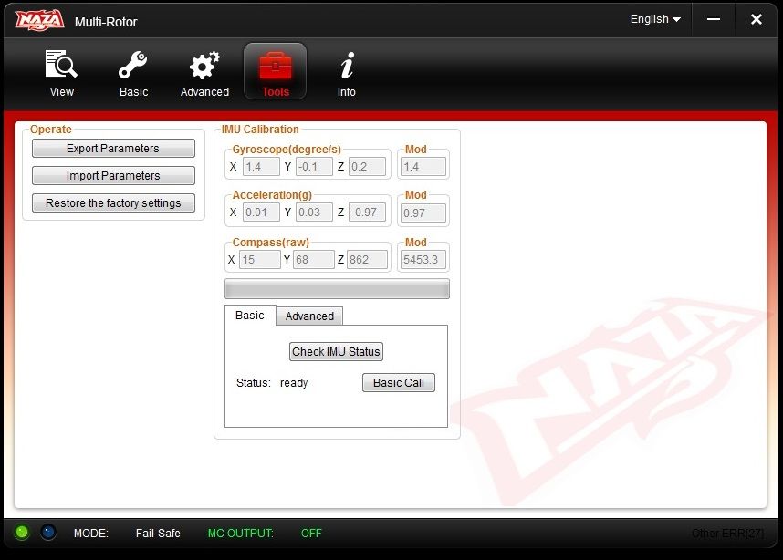This screenshot has width=783, height=560.
Task: Click Restore the factory settings
Action: click(x=113, y=203)
